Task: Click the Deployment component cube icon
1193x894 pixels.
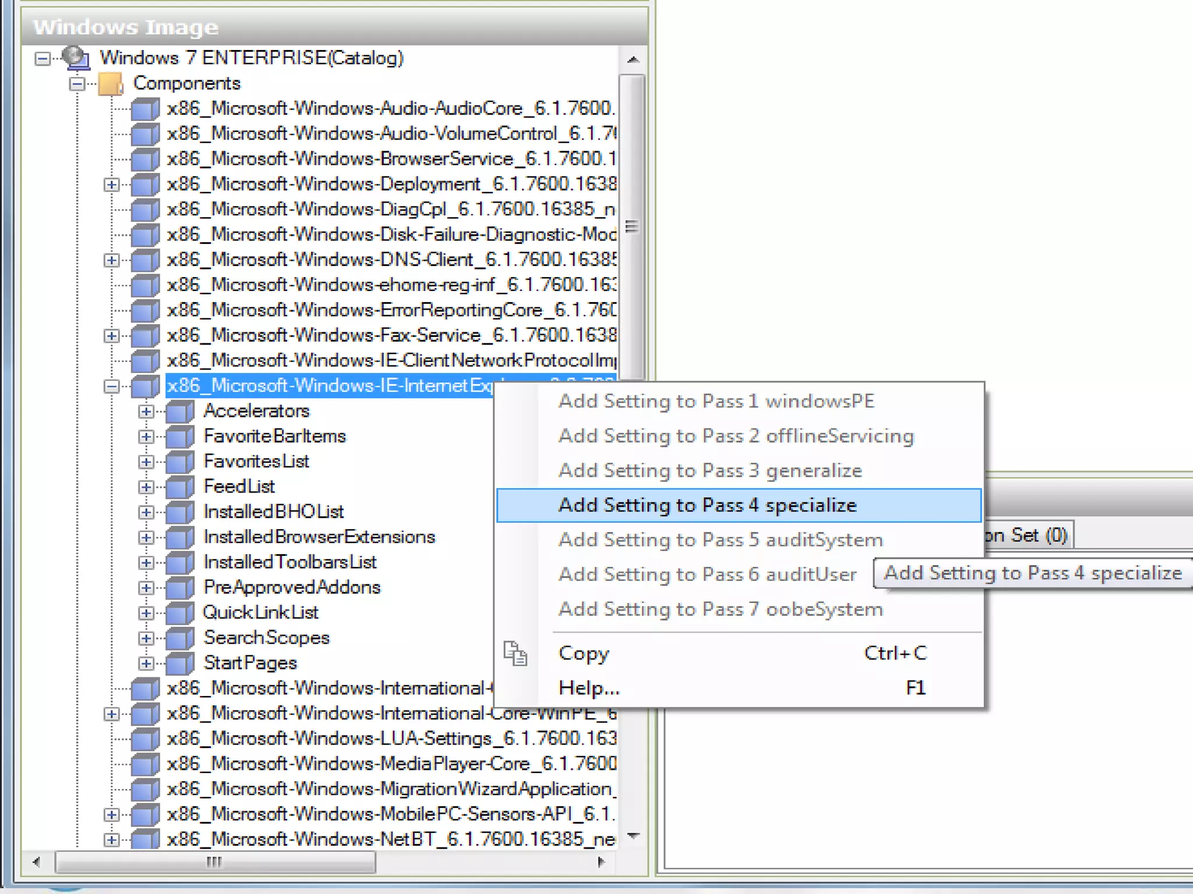Action: [x=145, y=185]
